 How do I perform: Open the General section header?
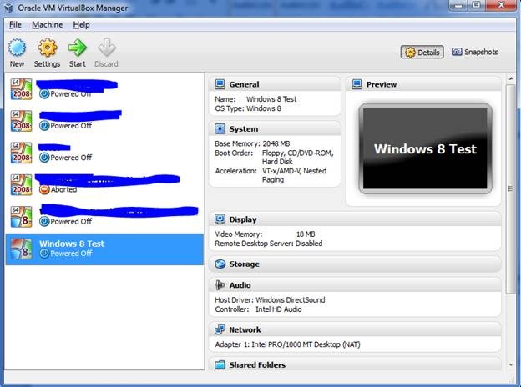tap(275, 84)
